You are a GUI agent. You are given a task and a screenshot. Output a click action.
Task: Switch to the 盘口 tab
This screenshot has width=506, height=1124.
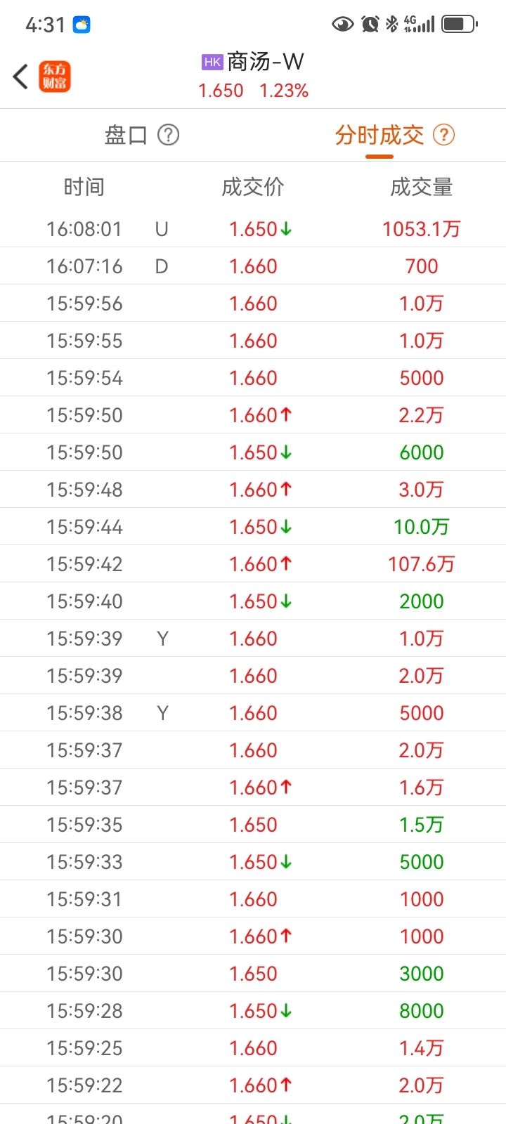coord(126,134)
